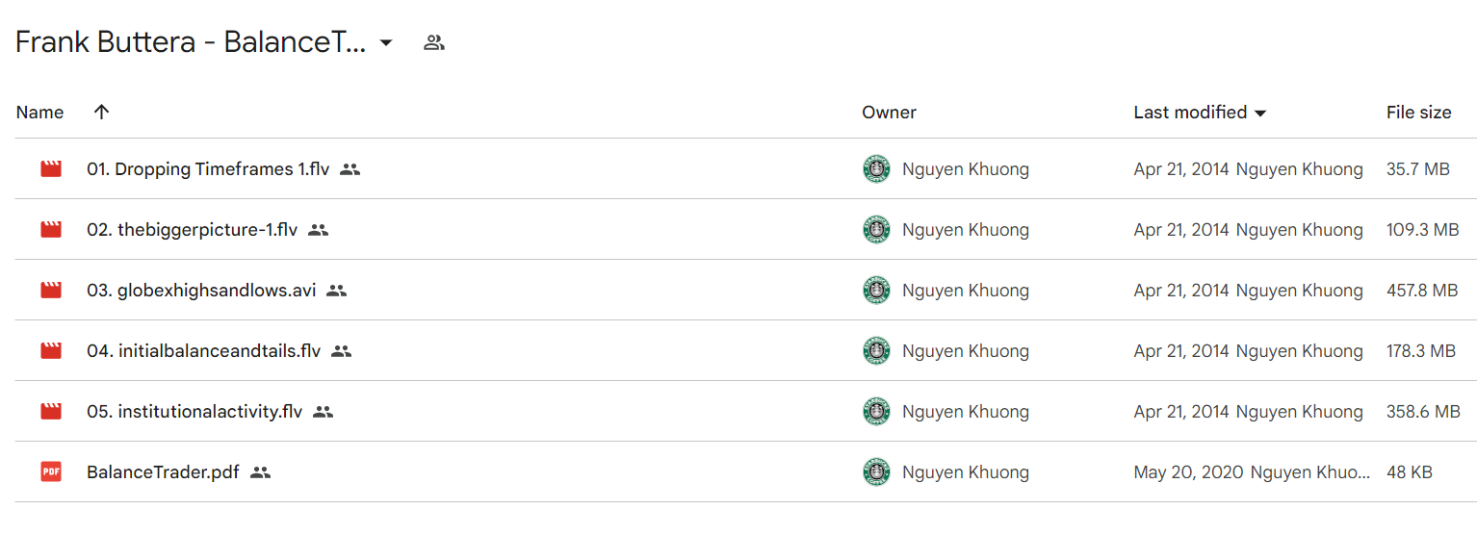Click the video icon next to 02. thebiggerpicture-1.flv

(x=51, y=230)
